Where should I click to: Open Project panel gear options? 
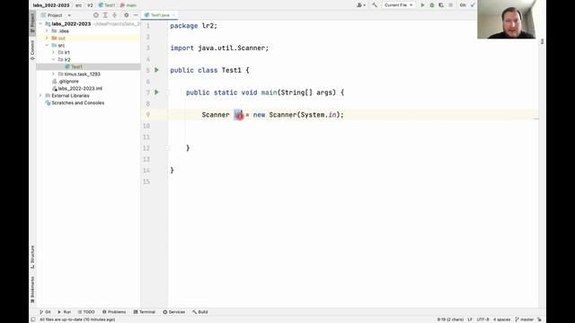click(x=126, y=15)
